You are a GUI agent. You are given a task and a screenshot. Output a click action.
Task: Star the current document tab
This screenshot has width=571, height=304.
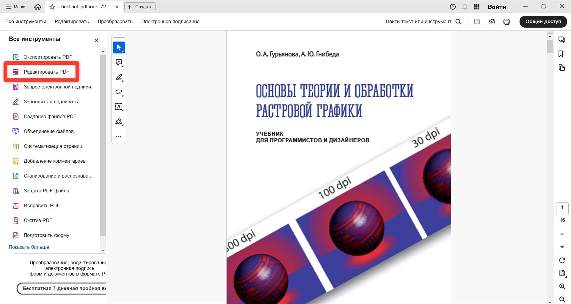[x=52, y=7]
